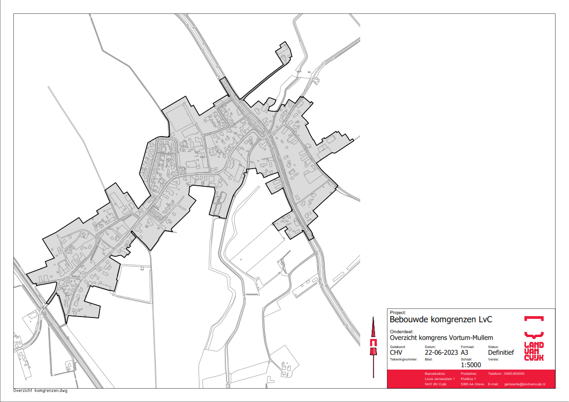Select the CHV drafter initials
The height and width of the screenshot is (402, 569).
pyautogui.click(x=397, y=353)
